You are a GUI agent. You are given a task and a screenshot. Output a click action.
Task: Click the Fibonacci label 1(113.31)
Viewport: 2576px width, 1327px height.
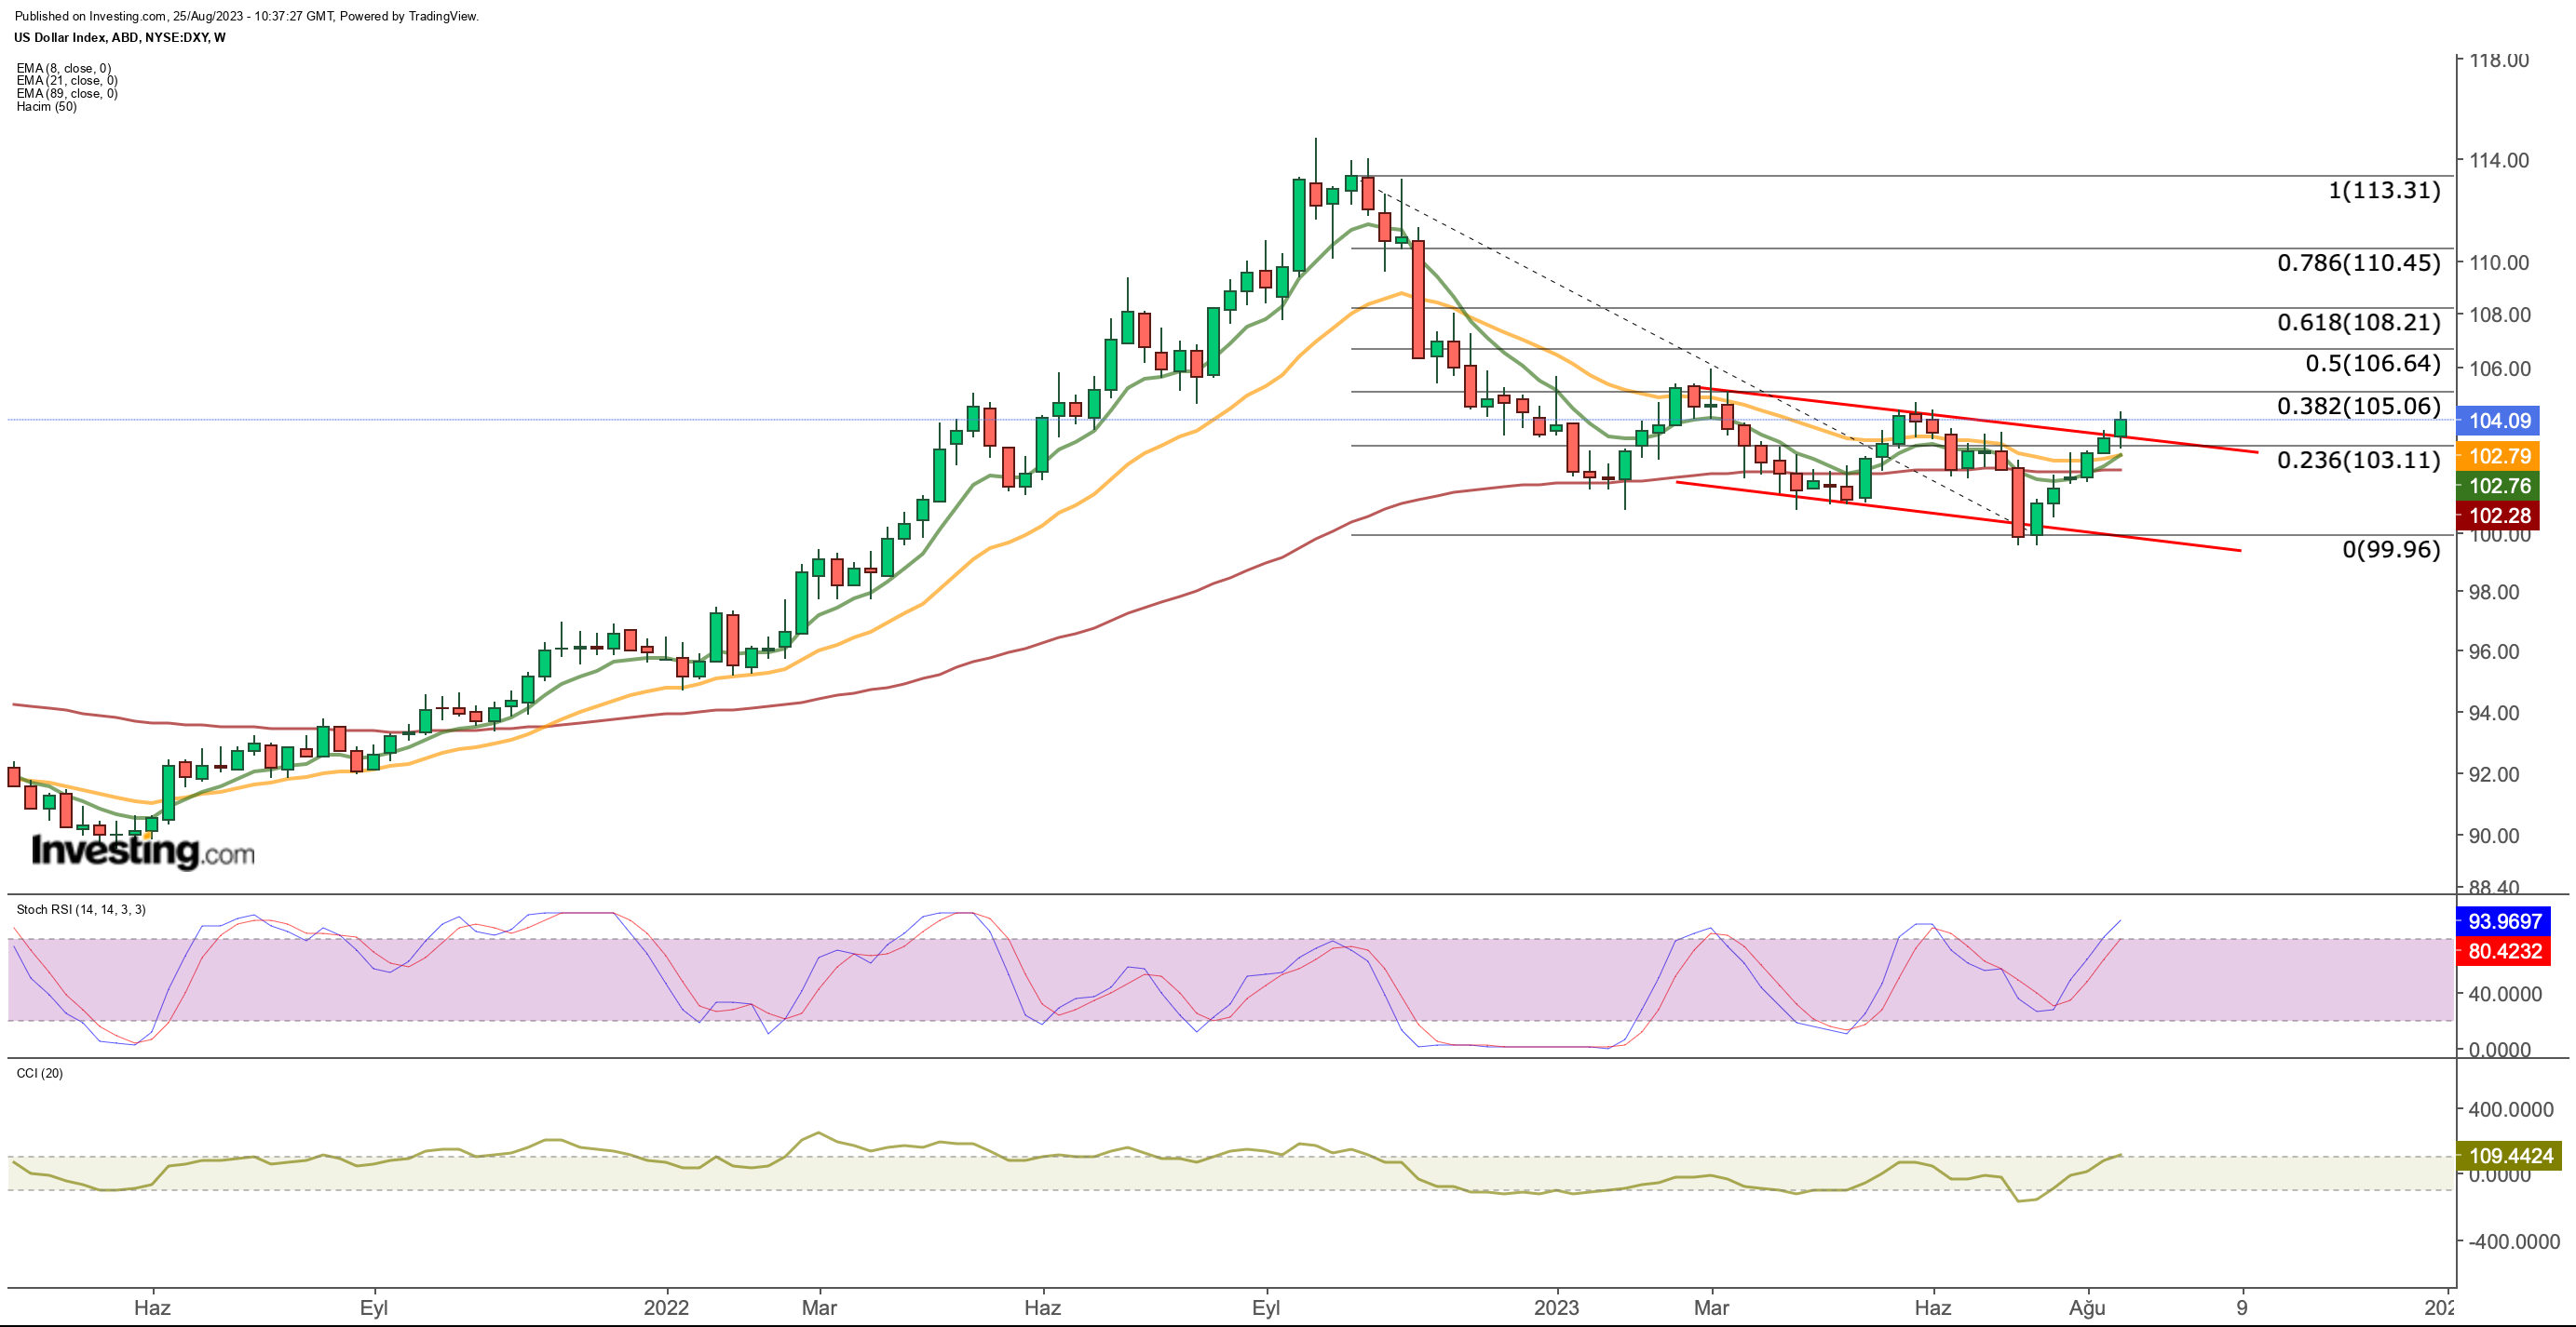coord(2384,190)
